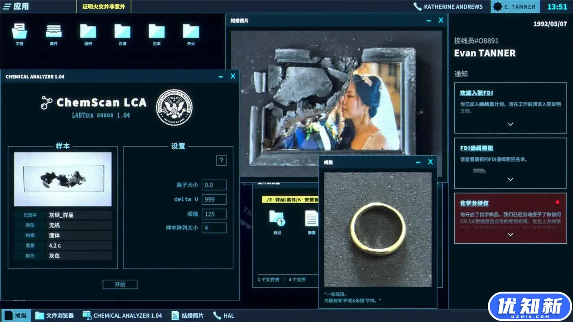Open the 酒吧 desktop folder
Image resolution: width=573 pixels, height=322 pixels.
pyautogui.click(x=88, y=32)
